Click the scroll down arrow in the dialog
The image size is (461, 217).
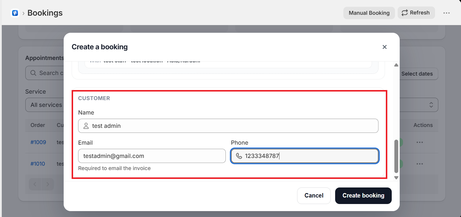396,178
